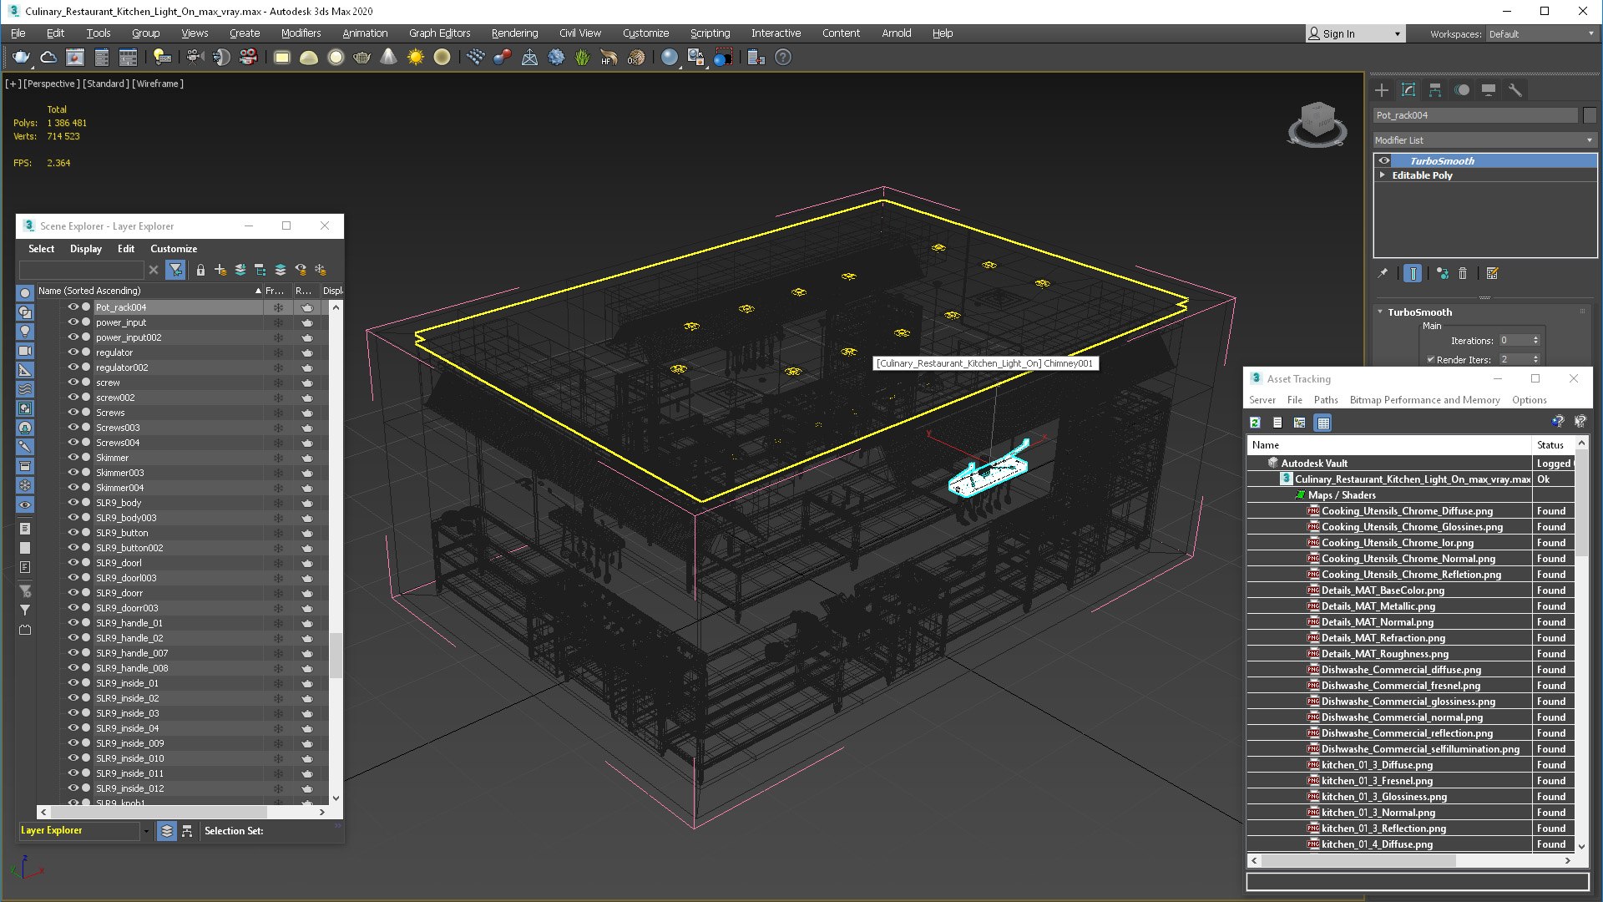Hide the power_input object eye icon
The height and width of the screenshot is (902, 1603).
click(x=73, y=322)
